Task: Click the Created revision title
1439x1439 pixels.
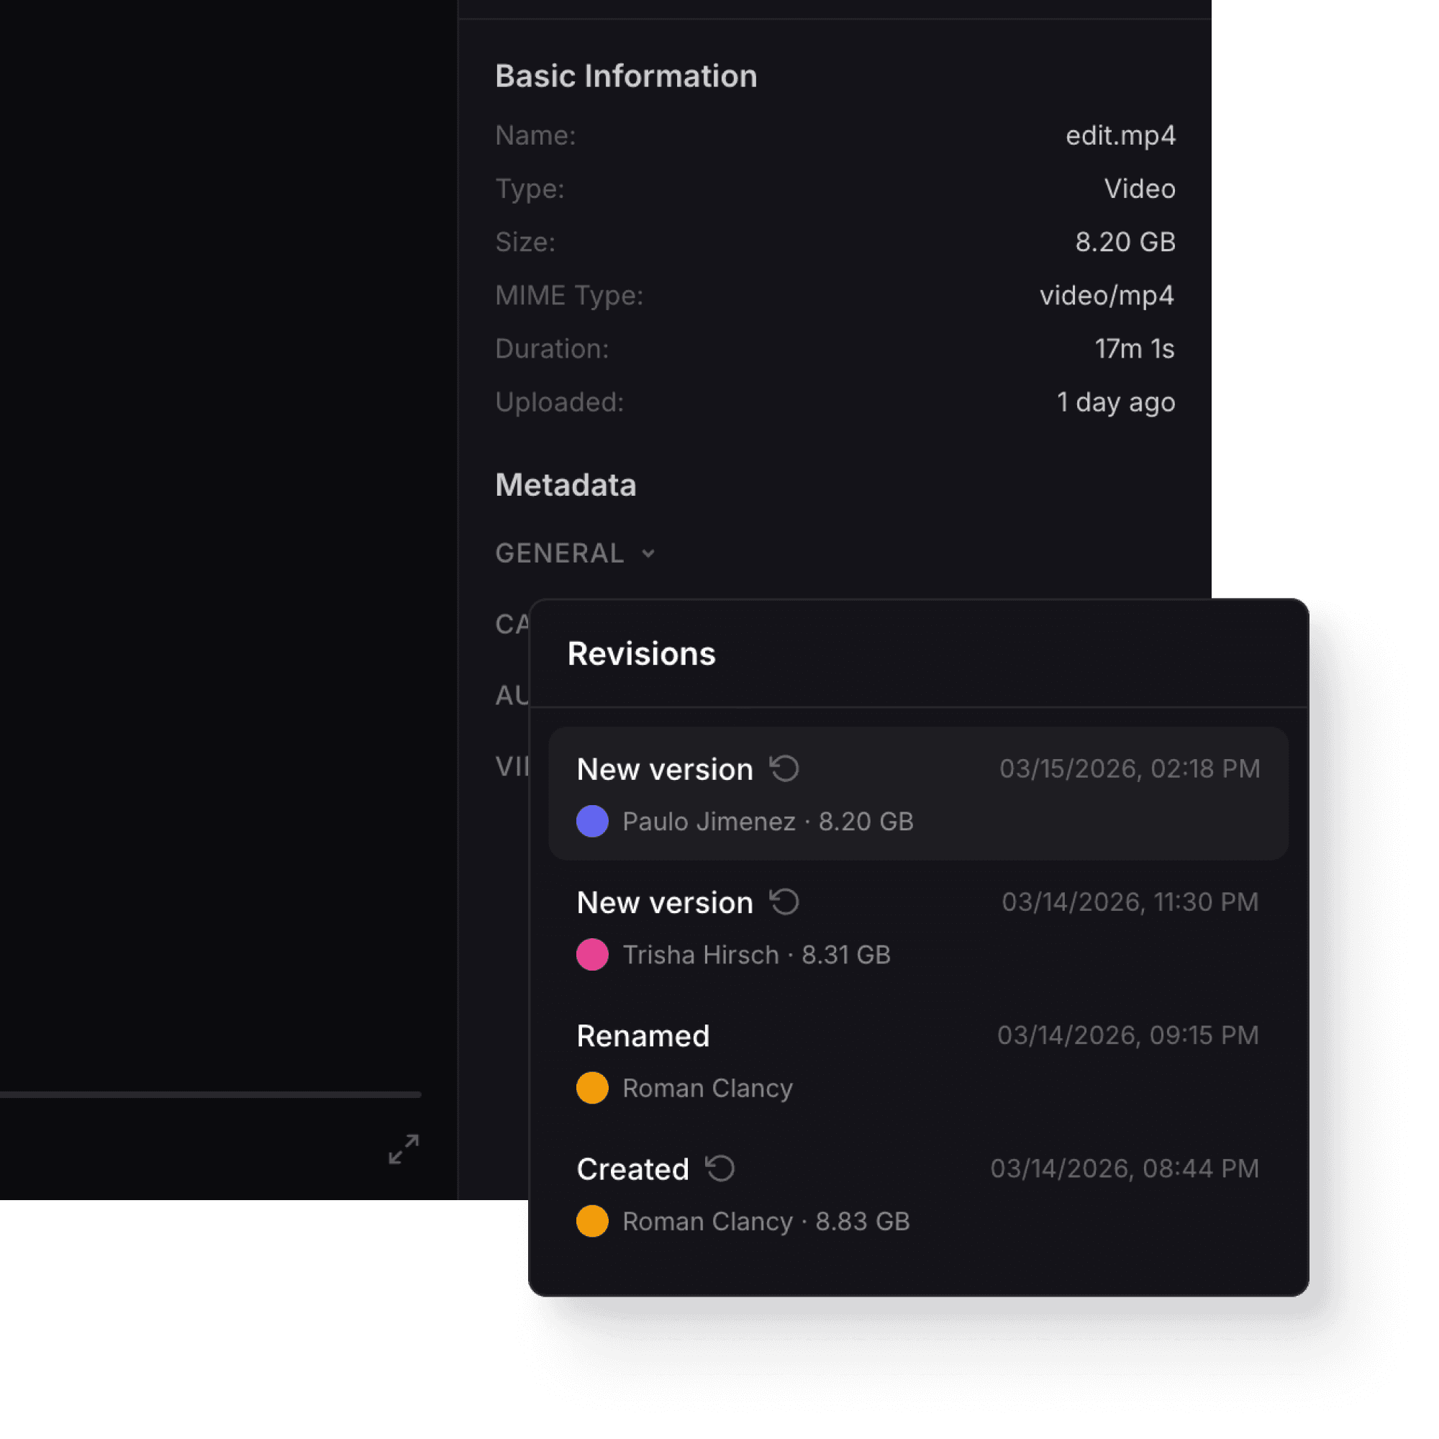Action: point(632,1168)
